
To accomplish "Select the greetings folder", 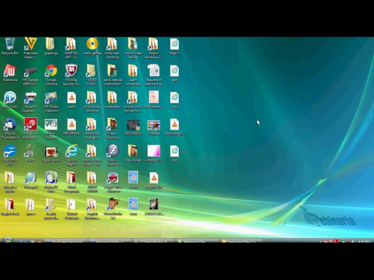I will 51,47.
